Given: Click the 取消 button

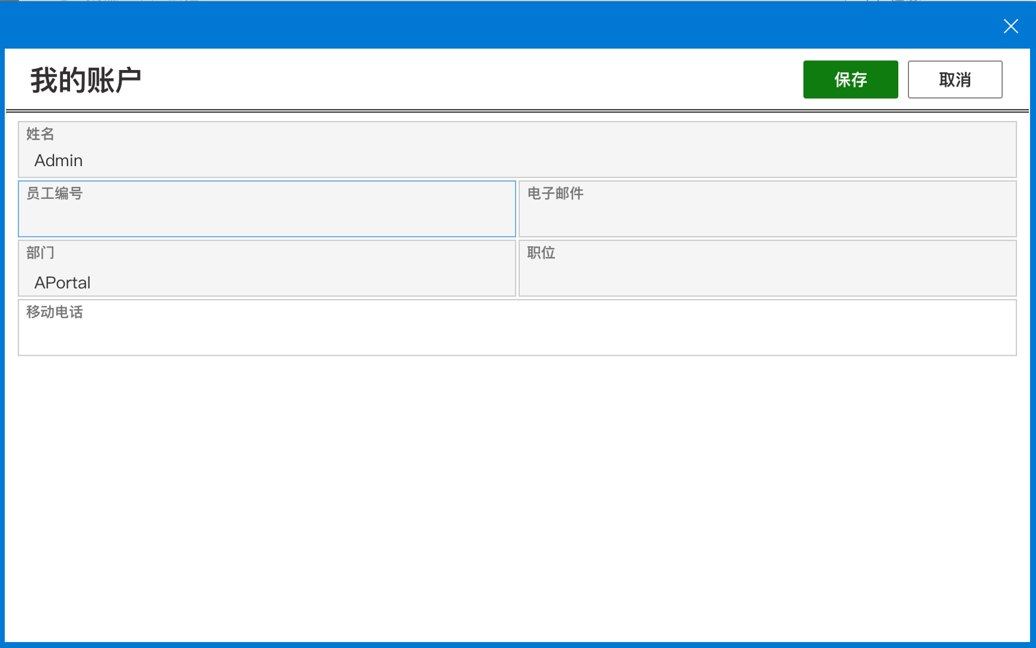Looking at the screenshot, I should (x=955, y=79).
